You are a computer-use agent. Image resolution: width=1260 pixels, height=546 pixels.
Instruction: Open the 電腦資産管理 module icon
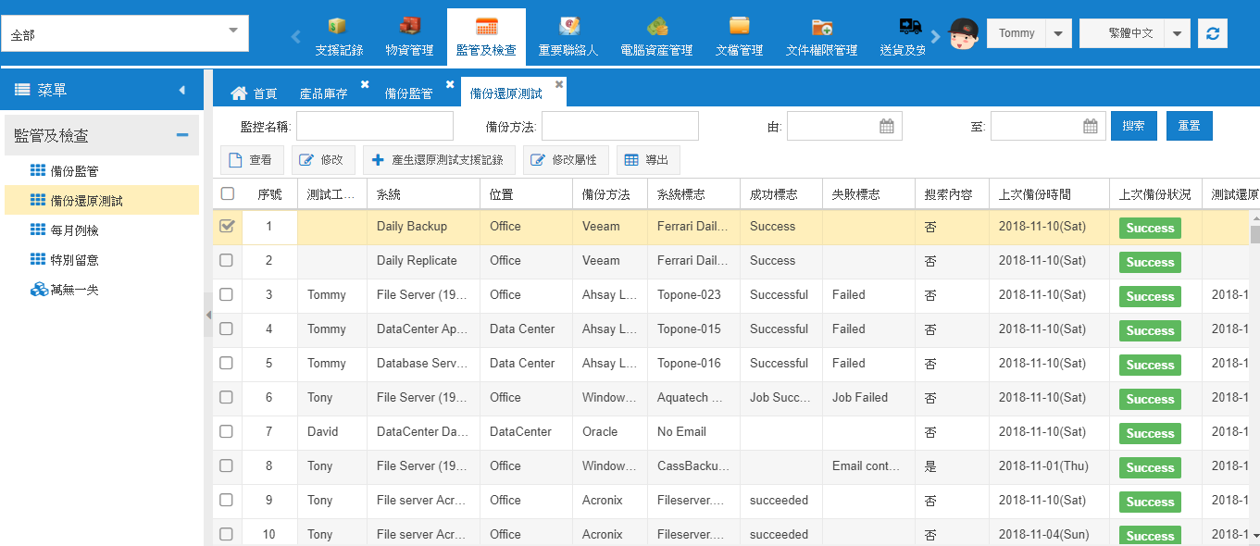pos(656,27)
